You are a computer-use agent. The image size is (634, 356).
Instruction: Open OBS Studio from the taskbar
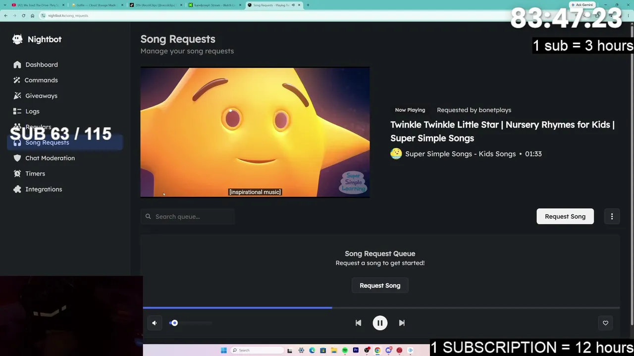367,351
